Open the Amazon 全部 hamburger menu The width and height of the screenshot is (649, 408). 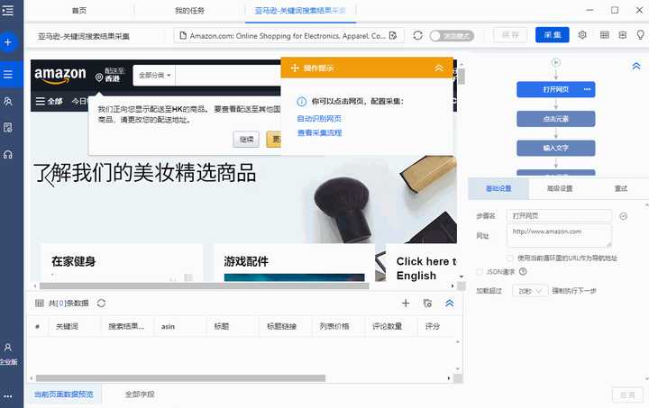(x=49, y=101)
